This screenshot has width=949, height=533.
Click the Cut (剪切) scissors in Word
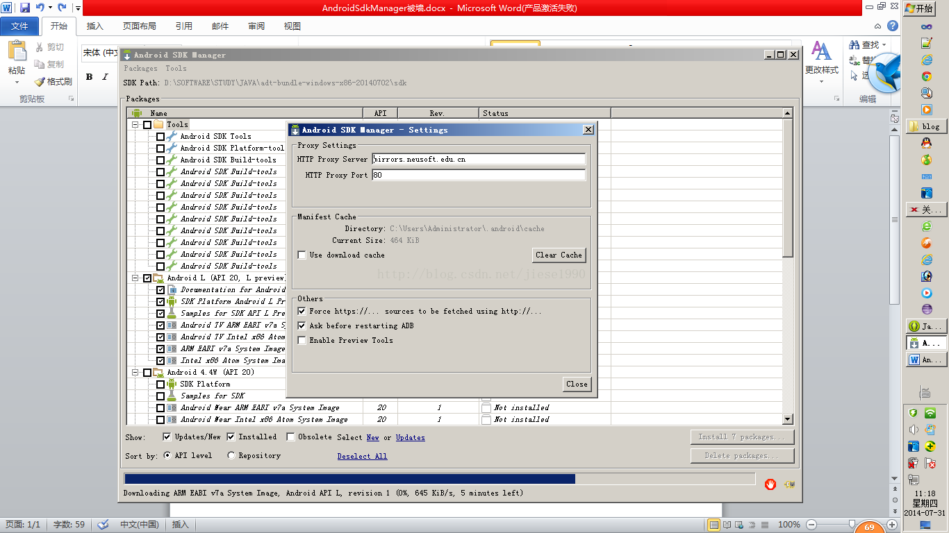click(49, 47)
